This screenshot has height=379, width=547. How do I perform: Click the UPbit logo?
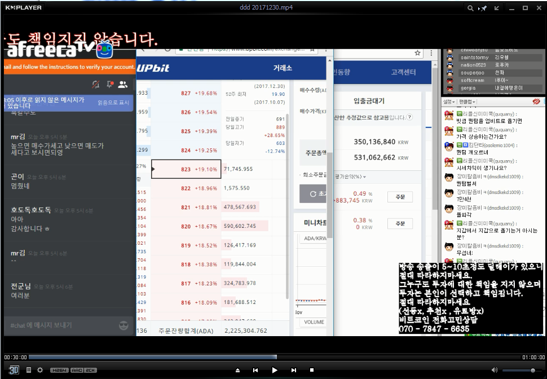(153, 68)
